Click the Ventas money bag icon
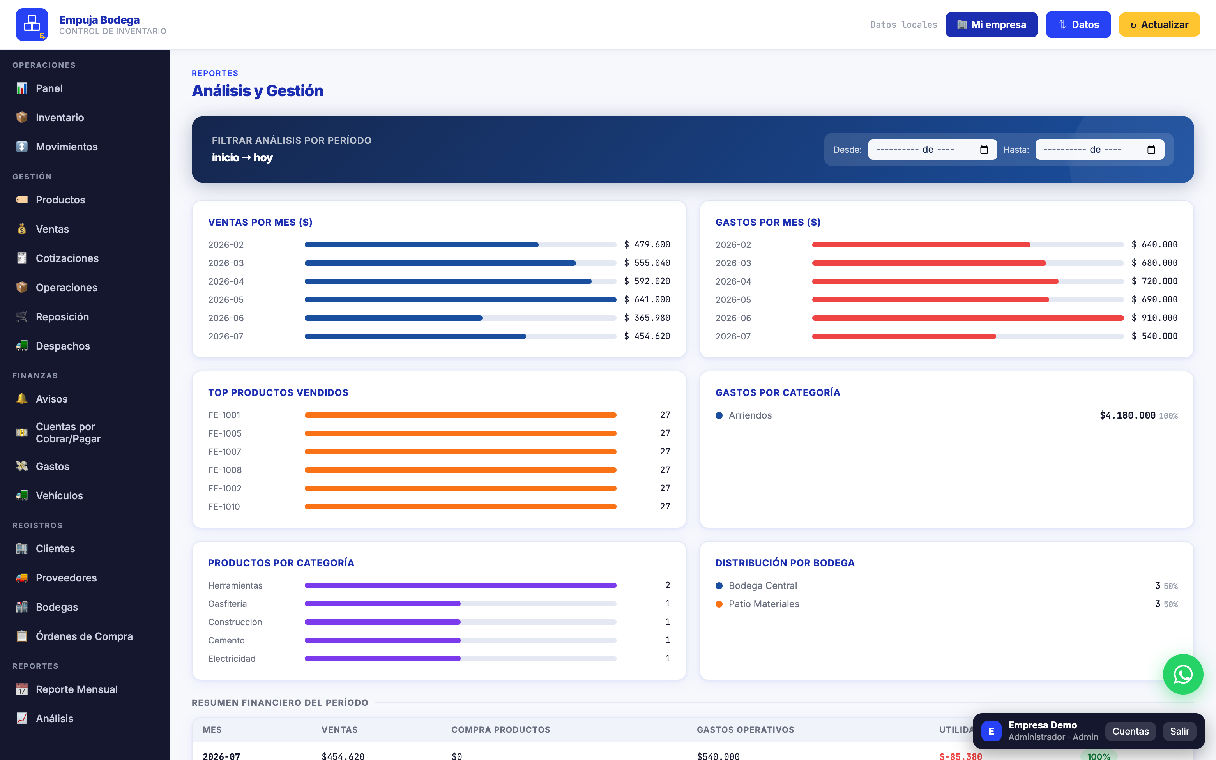Viewport: 1216px width, 760px height. (x=21, y=229)
